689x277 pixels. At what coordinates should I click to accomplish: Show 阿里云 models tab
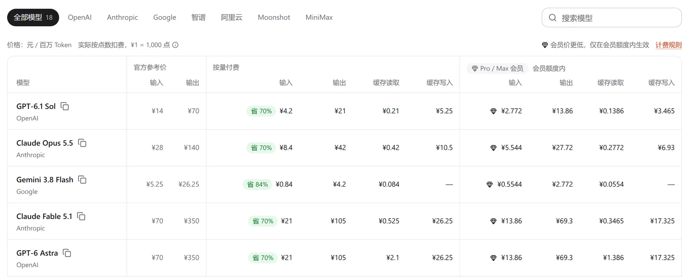(232, 18)
